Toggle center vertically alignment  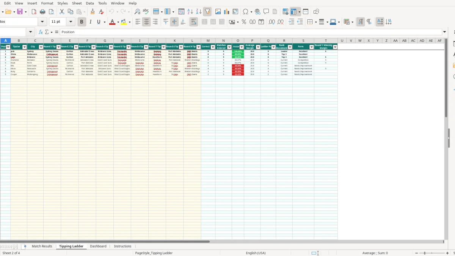pyautogui.click(x=174, y=22)
